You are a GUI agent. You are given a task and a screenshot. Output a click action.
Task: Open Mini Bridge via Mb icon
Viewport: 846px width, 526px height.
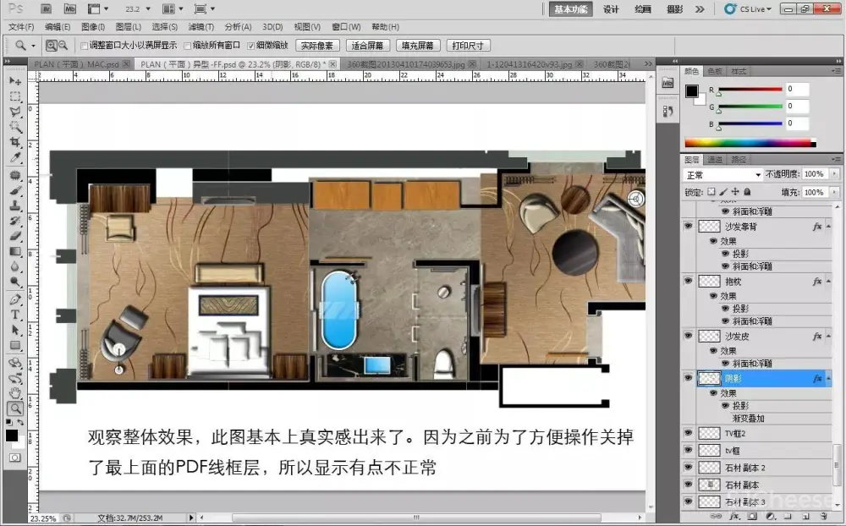coord(69,9)
